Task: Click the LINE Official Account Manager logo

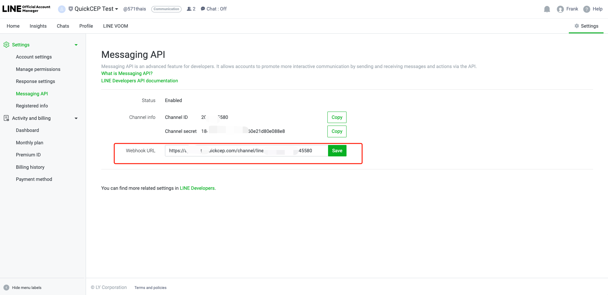Action: [x=26, y=9]
